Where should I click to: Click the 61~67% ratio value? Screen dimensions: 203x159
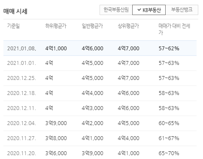coord(169,138)
